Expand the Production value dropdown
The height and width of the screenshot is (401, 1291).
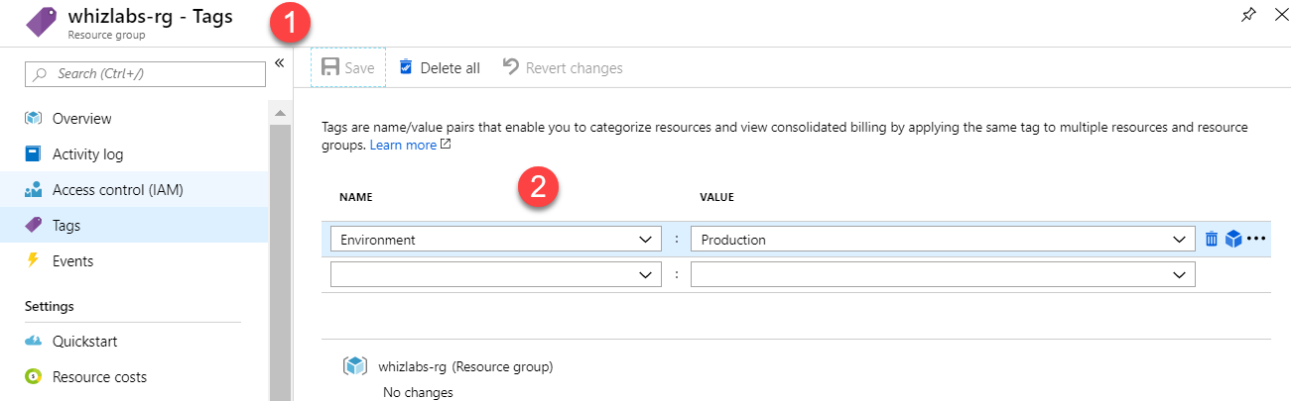(x=1179, y=240)
